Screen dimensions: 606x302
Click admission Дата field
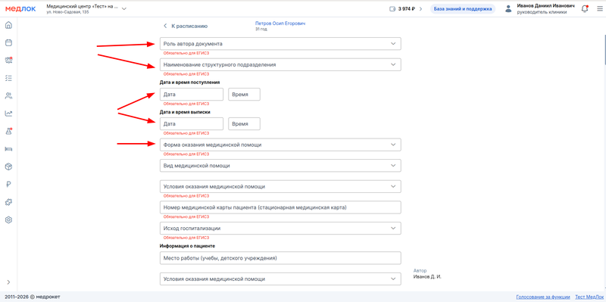[192, 94]
